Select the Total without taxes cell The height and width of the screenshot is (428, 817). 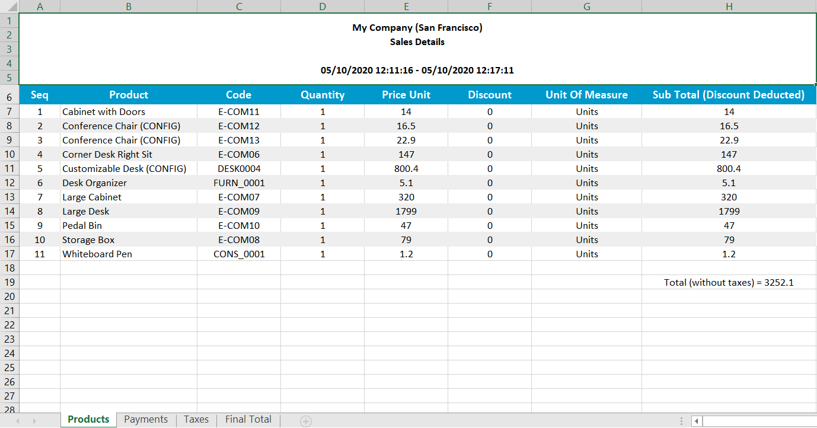[x=729, y=282]
